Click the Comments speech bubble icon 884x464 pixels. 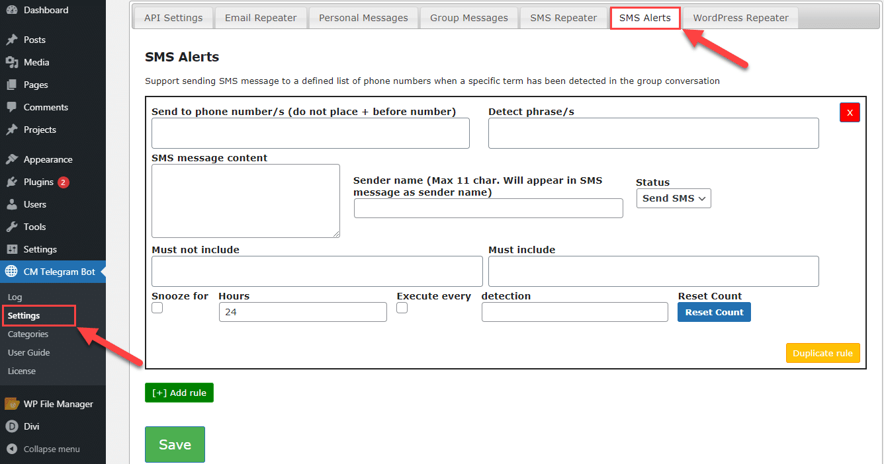(12, 107)
